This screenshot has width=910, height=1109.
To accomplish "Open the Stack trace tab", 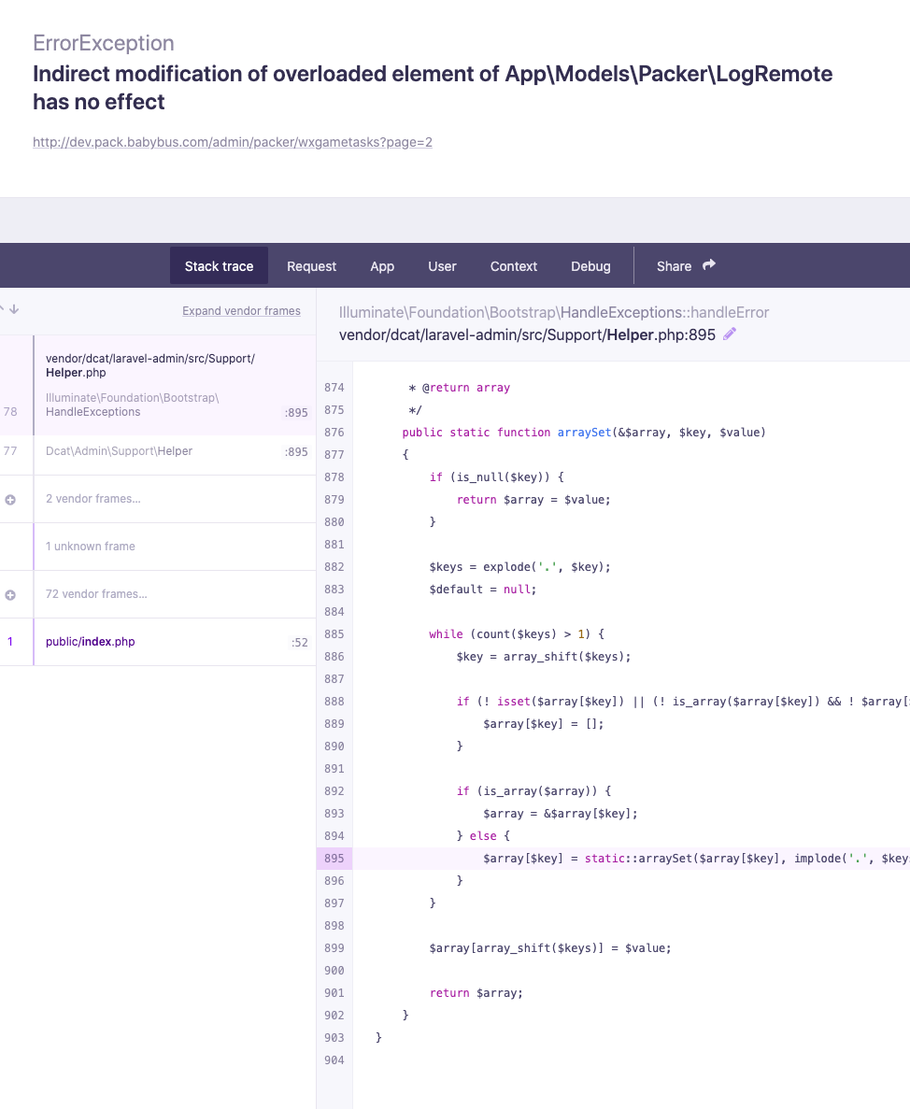I will 219,266.
